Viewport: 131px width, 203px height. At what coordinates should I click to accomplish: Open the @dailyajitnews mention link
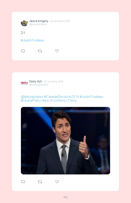pos(32,97)
